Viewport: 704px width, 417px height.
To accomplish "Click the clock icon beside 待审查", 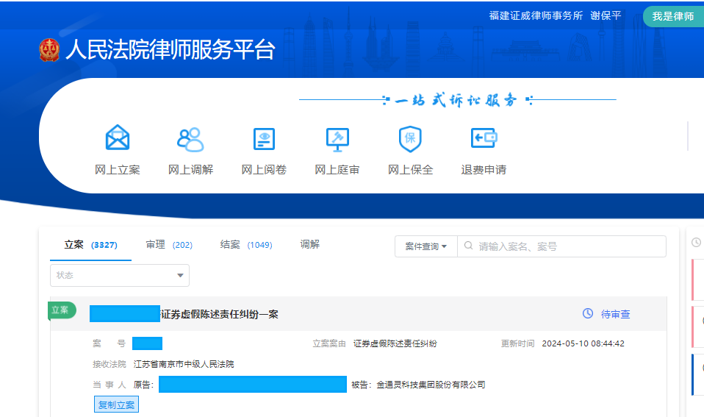I will click(x=588, y=313).
